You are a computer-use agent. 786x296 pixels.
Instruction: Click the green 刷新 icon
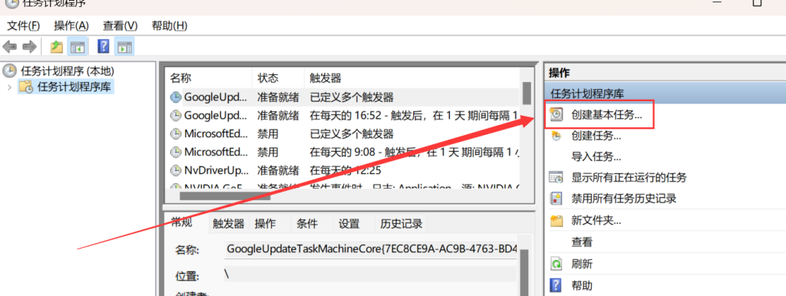tap(556, 264)
